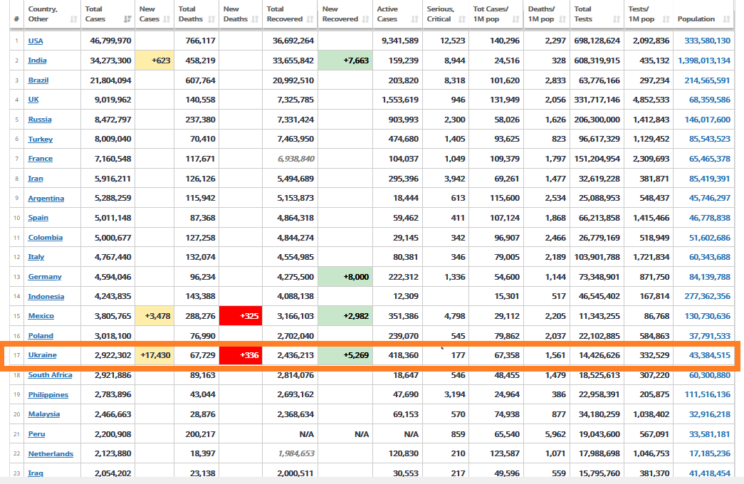Sort by New Deaths column arrows
The width and height of the screenshot is (744, 484).
click(x=256, y=19)
